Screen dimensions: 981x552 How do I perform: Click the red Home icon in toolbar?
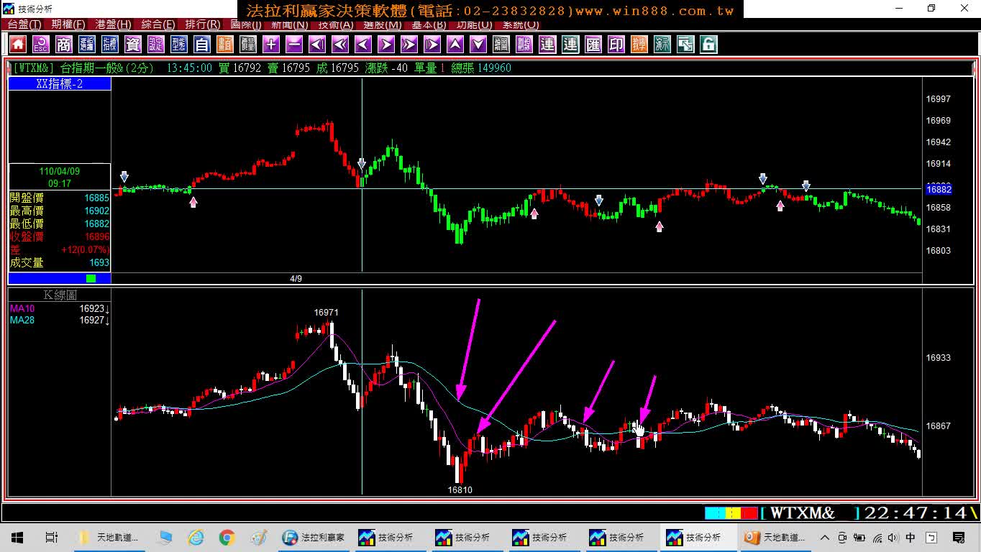tap(18, 45)
